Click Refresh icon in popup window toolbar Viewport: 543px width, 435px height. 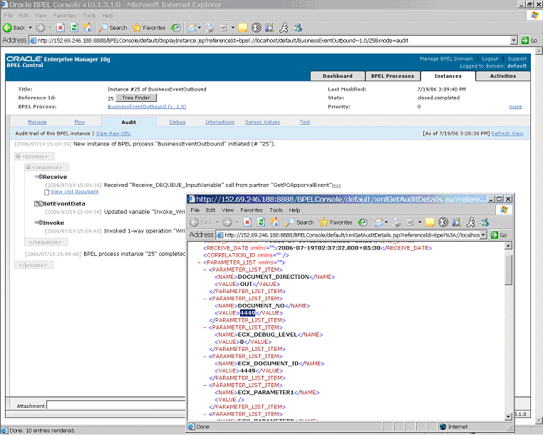click(261, 222)
